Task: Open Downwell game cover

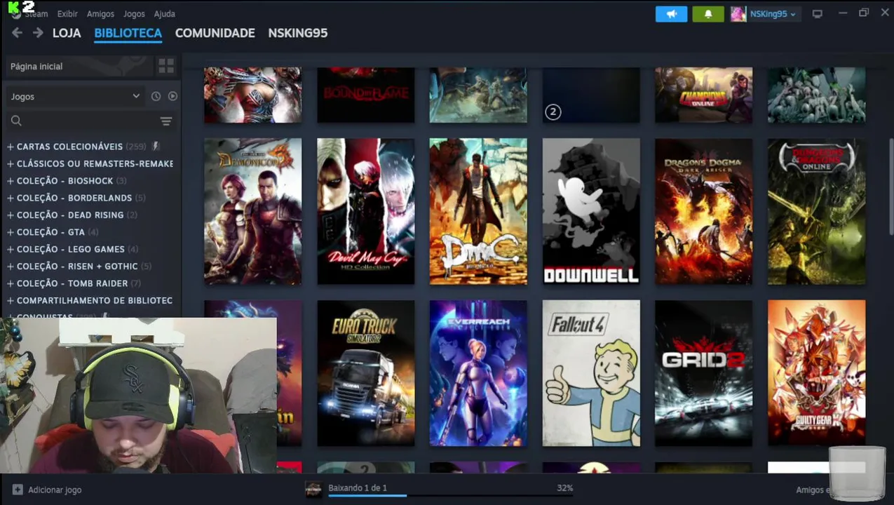Action: coord(591,211)
